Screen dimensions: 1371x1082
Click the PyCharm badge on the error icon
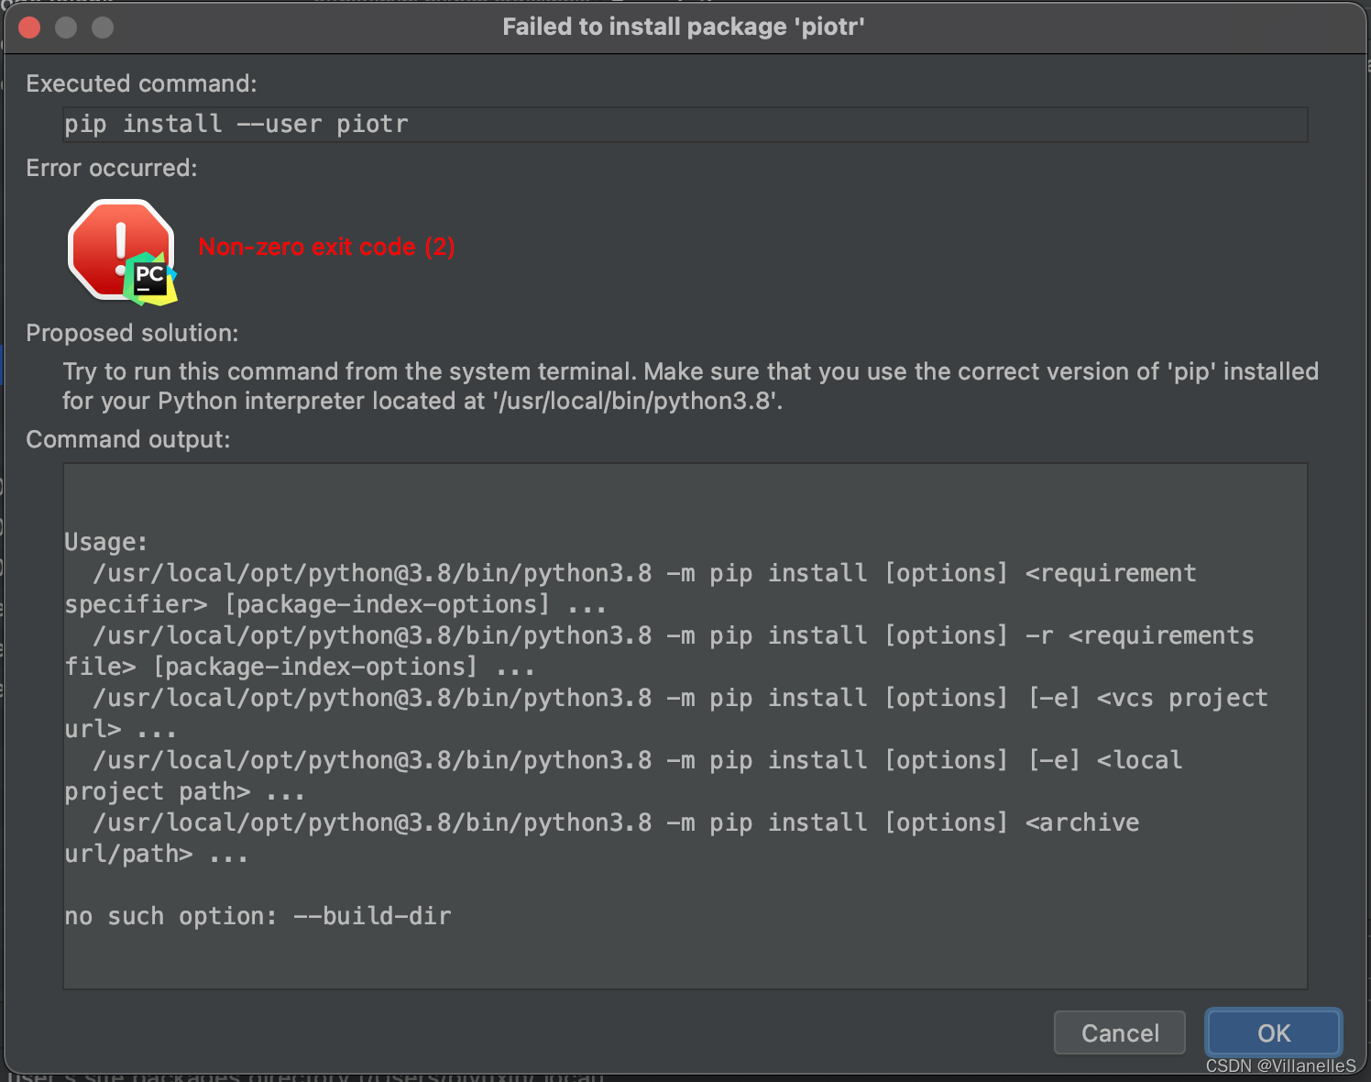click(x=151, y=277)
